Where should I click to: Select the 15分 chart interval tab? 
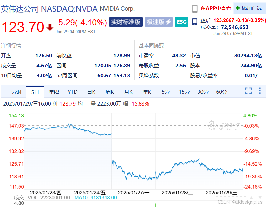tap(184, 92)
